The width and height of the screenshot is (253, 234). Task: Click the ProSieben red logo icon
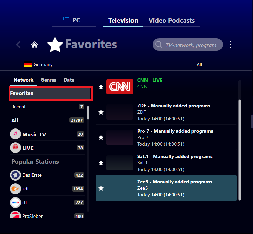click(15, 214)
